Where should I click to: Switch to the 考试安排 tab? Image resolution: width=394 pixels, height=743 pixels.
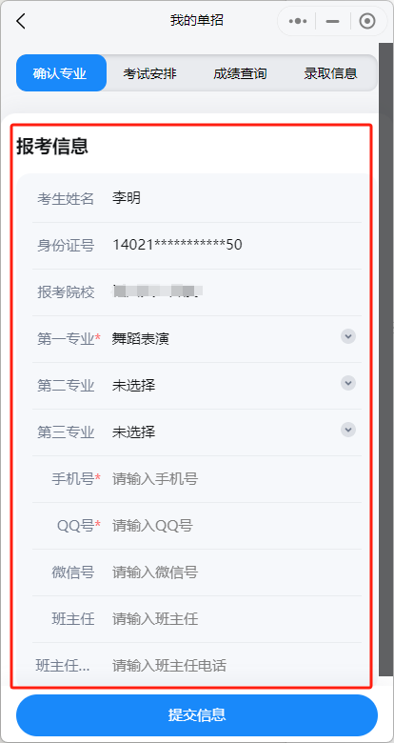[150, 73]
